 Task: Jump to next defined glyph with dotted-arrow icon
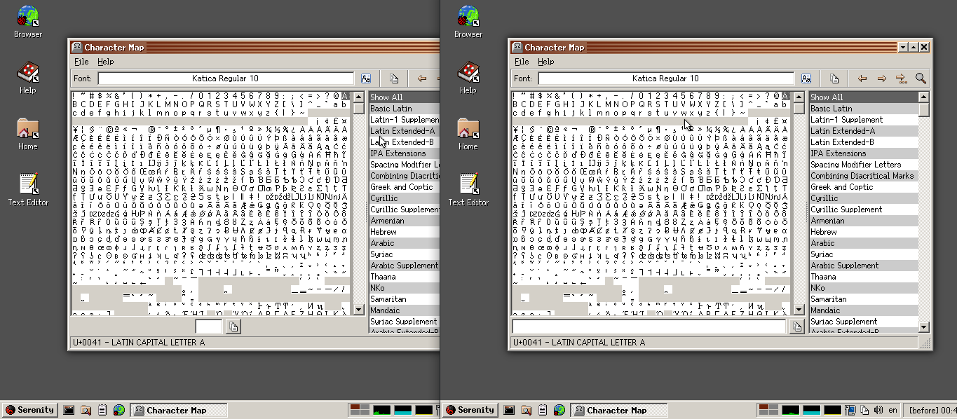(x=902, y=78)
